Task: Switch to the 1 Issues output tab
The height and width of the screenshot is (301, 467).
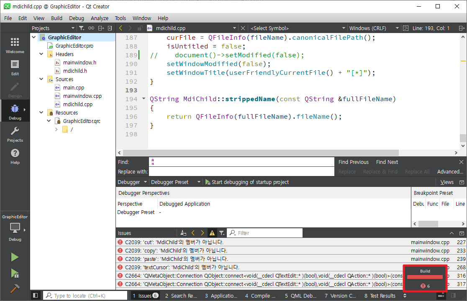Action: pyautogui.click(x=145, y=296)
